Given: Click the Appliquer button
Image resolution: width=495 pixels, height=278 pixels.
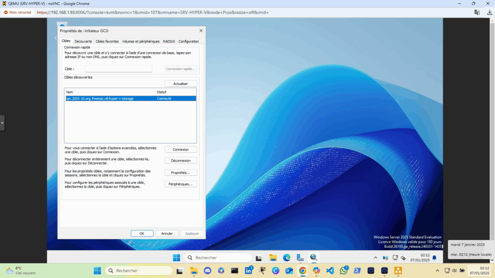Looking at the screenshot, I should 192,234.
